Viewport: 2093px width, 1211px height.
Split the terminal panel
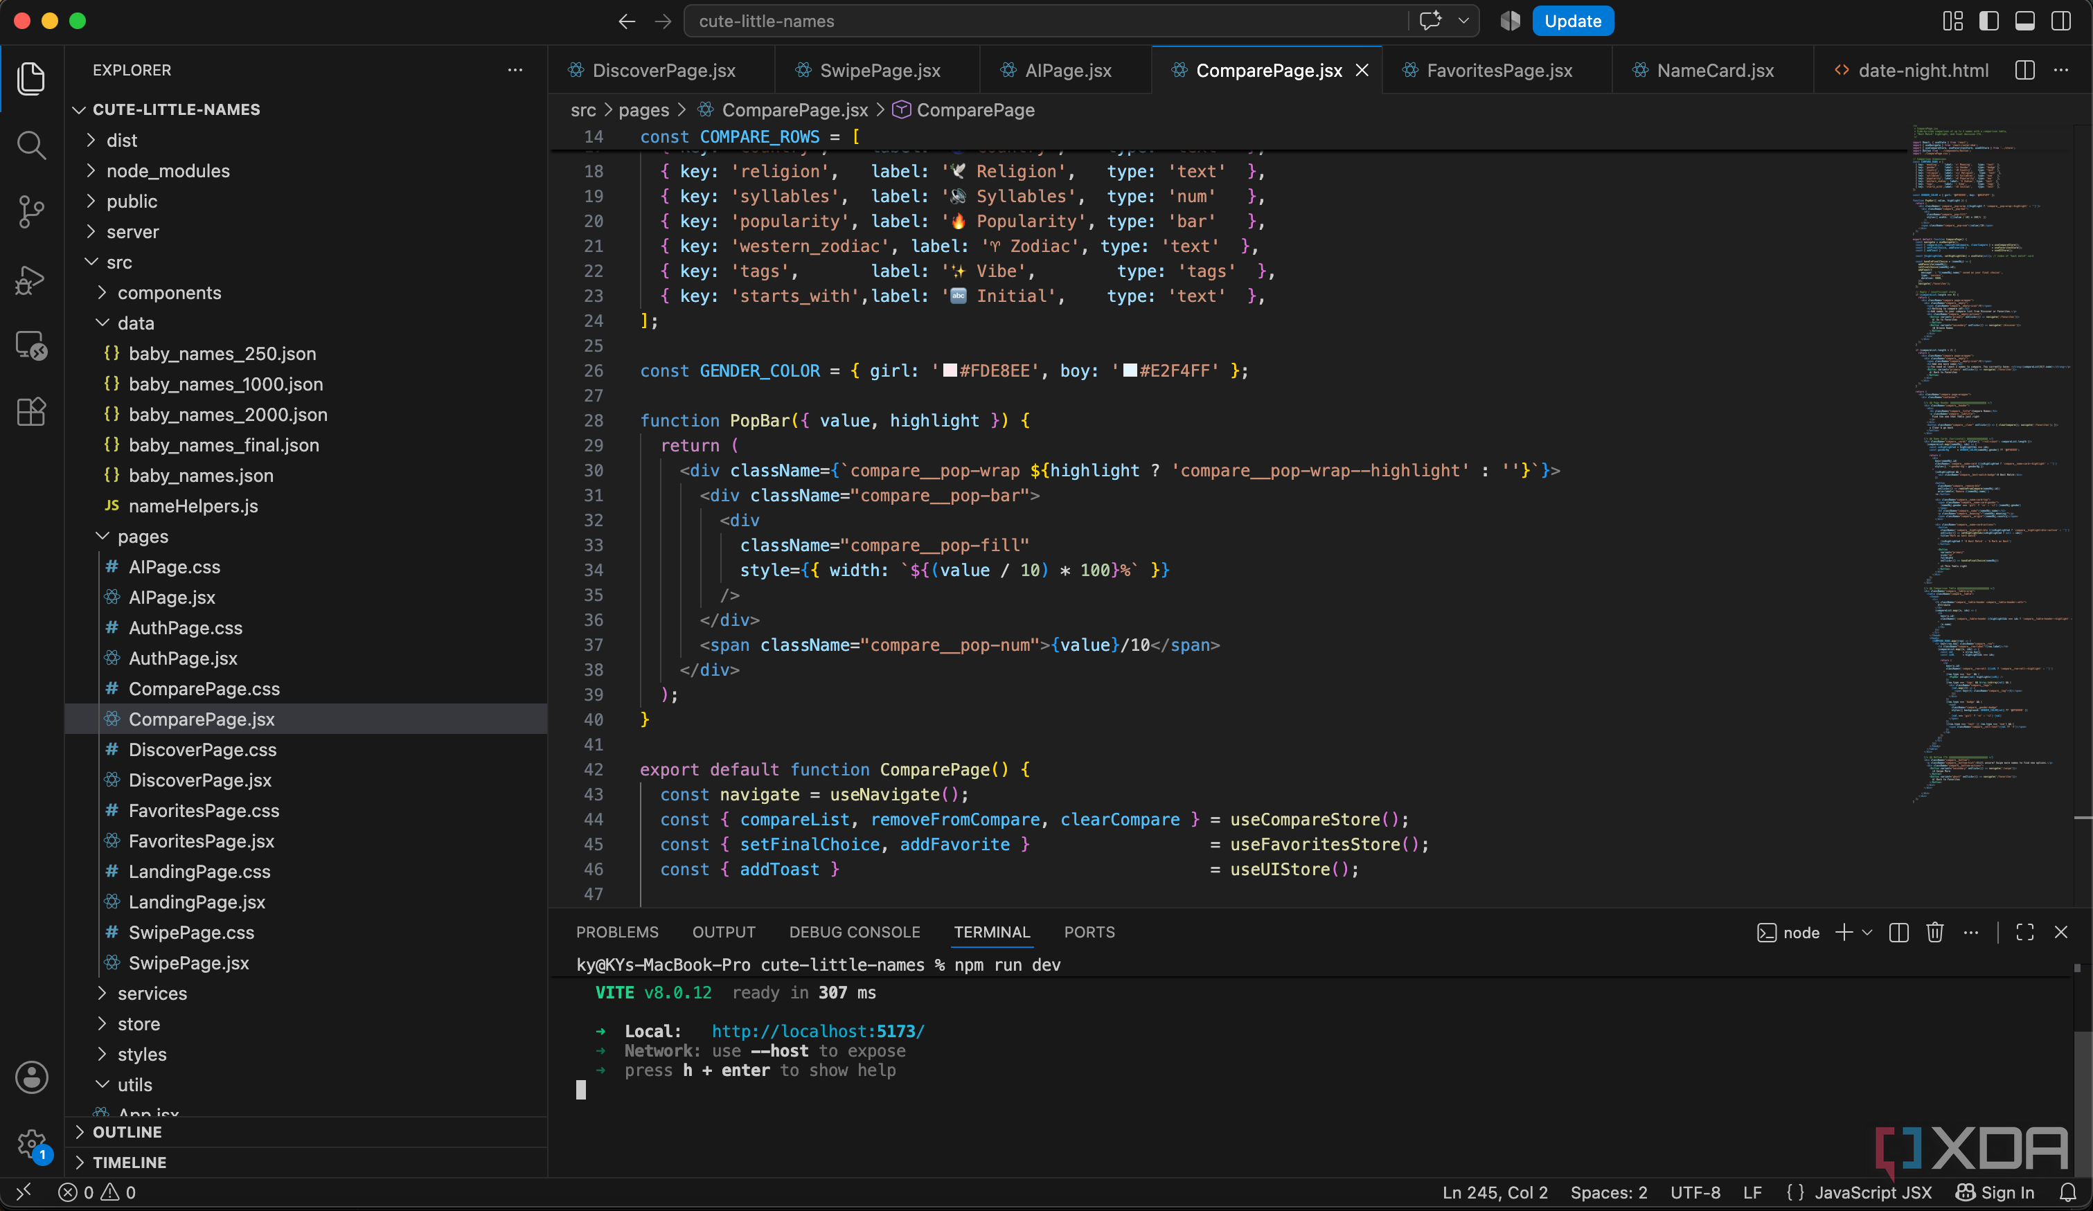pos(1898,932)
